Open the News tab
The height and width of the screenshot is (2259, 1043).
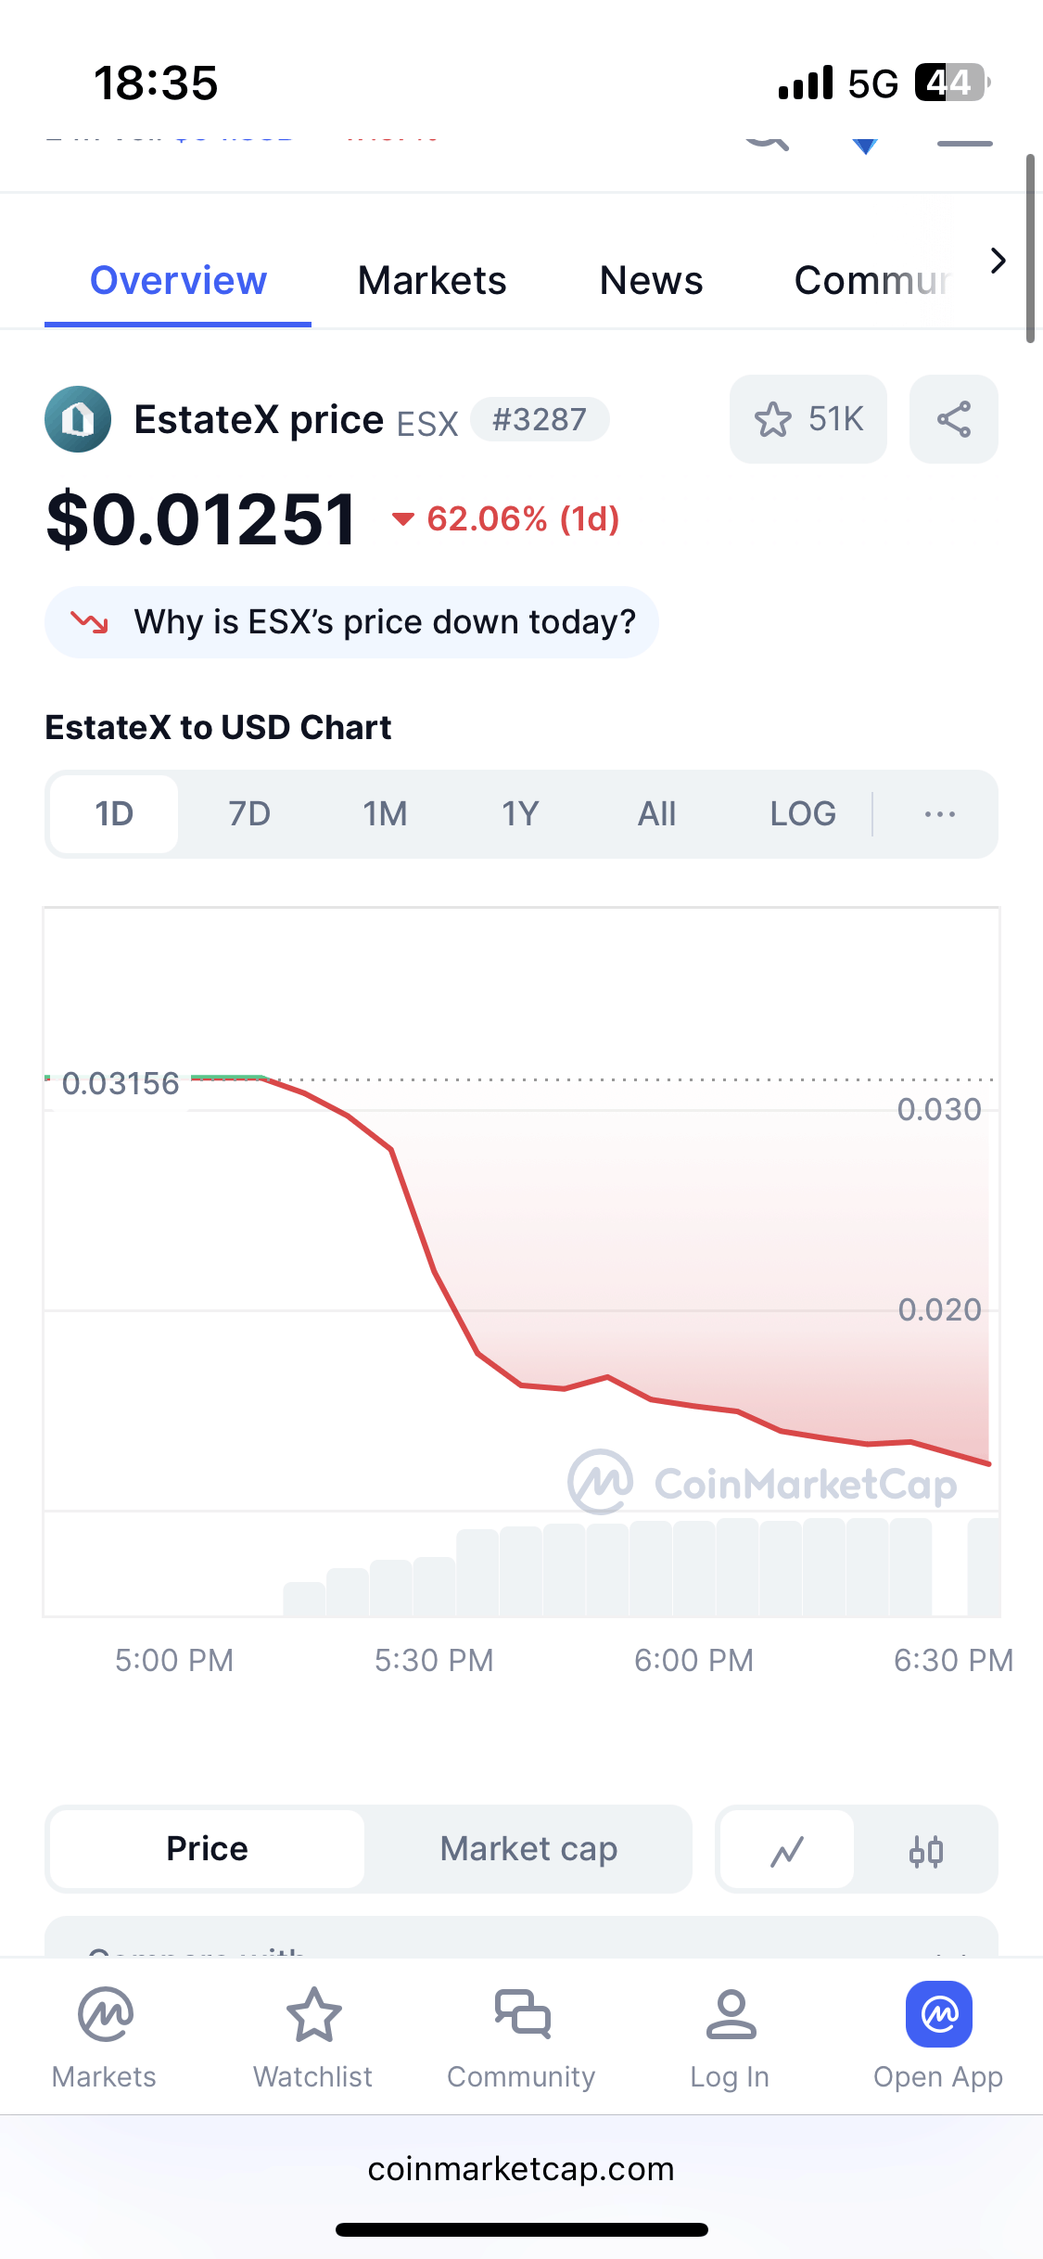click(651, 280)
